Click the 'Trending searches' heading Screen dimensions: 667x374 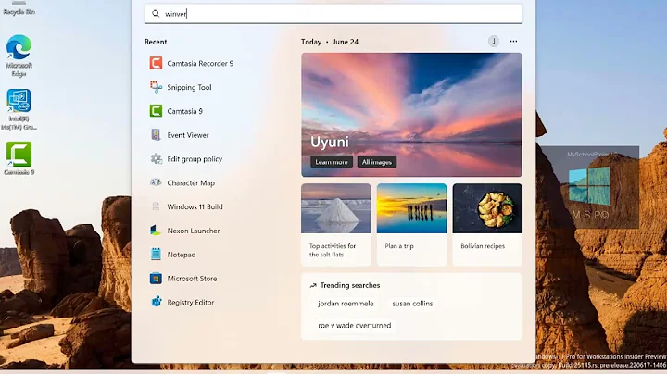click(x=350, y=285)
